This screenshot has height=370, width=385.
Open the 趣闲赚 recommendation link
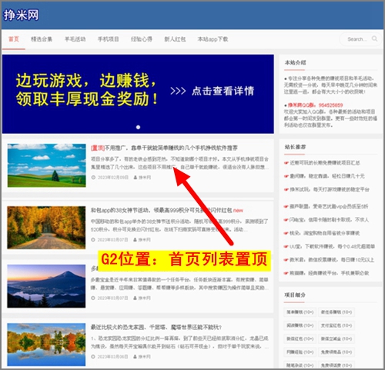[x=327, y=176]
